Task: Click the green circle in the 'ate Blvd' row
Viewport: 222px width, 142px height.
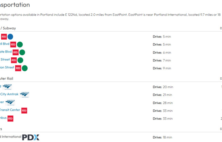Action: click(x=22, y=52)
